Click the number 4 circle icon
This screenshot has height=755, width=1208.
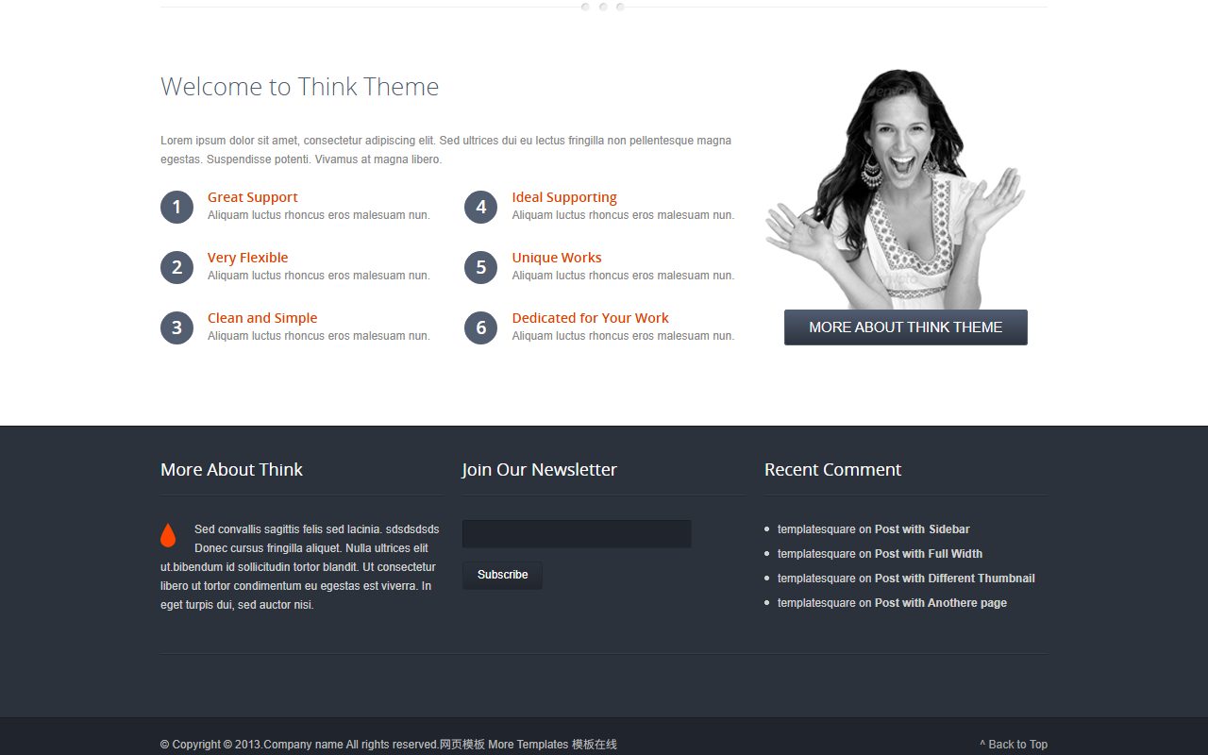click(x=480, y=207)
